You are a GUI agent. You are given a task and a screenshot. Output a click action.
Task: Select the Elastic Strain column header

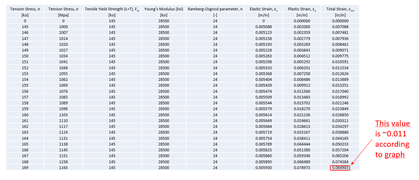point(263,9)
